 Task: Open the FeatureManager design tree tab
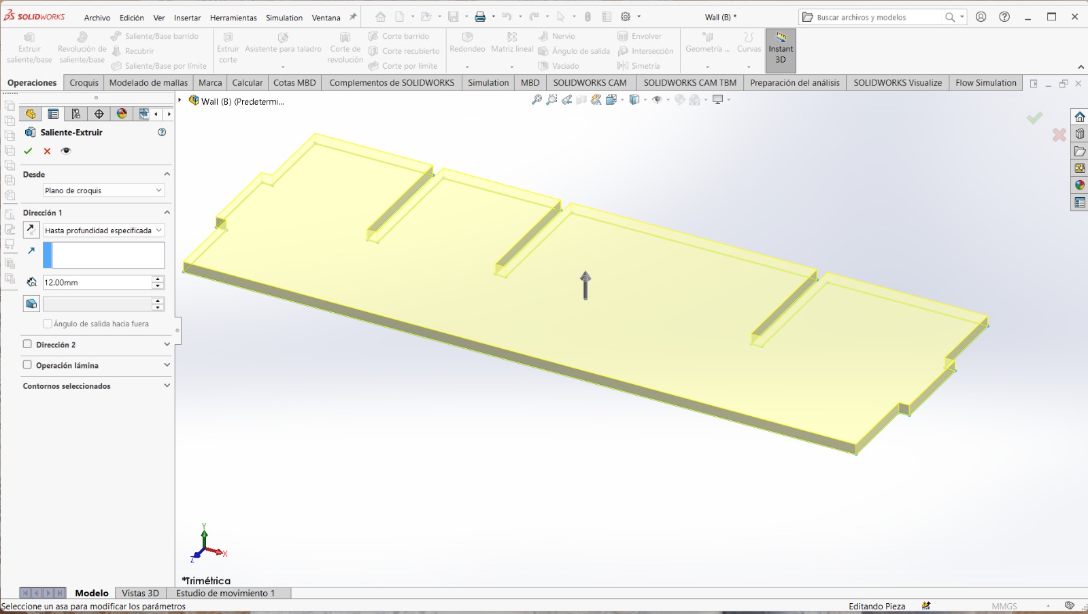[31, 114]
